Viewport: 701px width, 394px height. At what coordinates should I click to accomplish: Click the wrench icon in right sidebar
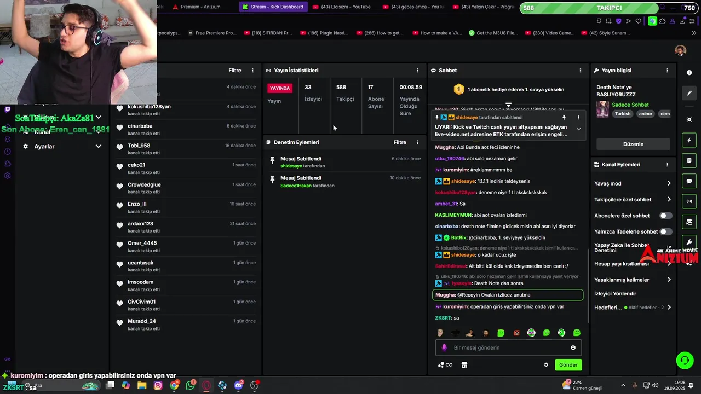click(x=689, y=242)
